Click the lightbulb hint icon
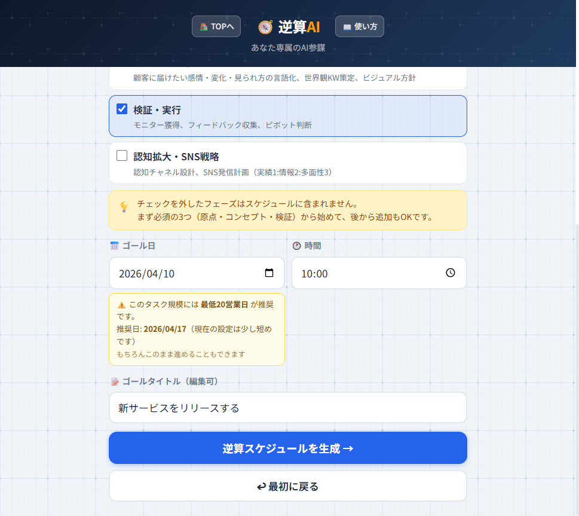 coord(124,207)
